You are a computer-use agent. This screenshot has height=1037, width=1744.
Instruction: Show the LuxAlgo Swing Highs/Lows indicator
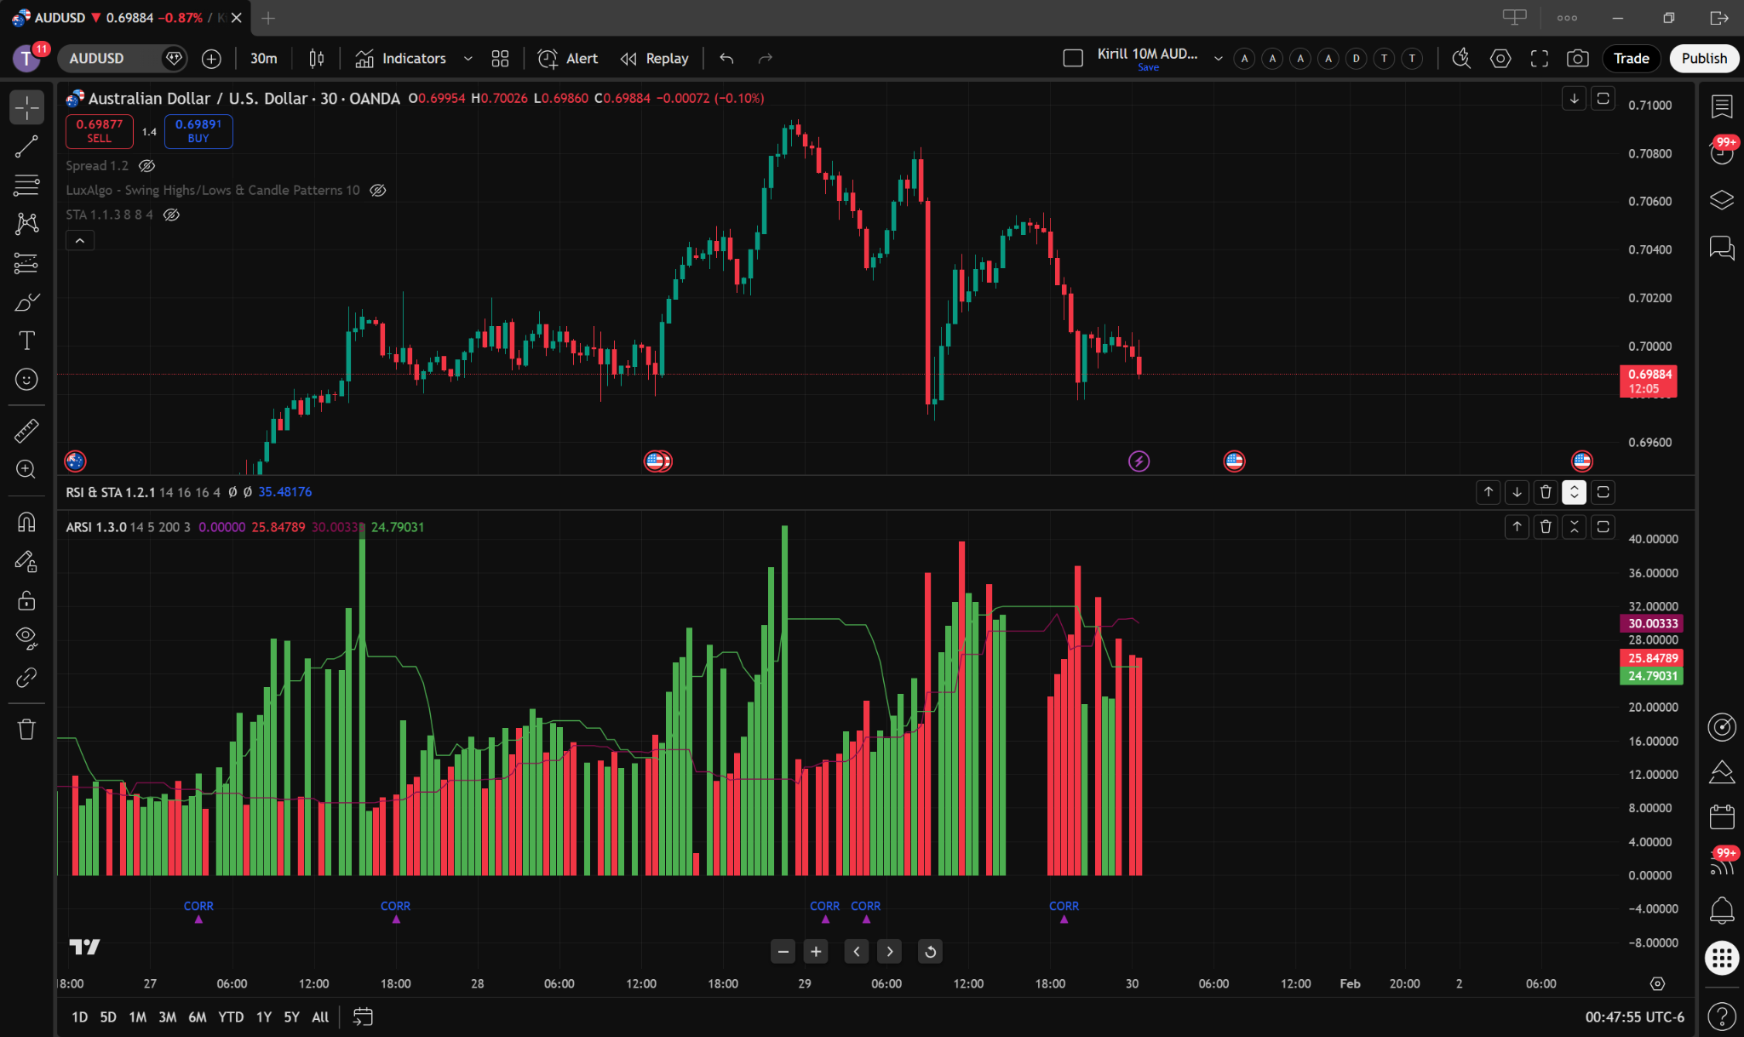coord(378,190)
